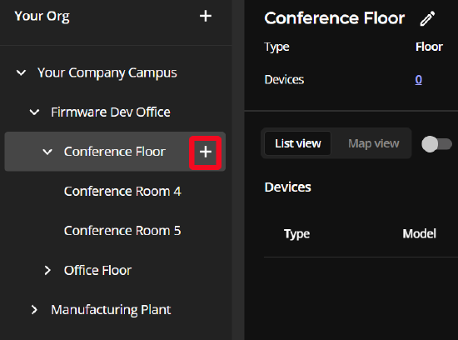
Task: Expand the Office Floor node
Action: click(47, 271)
